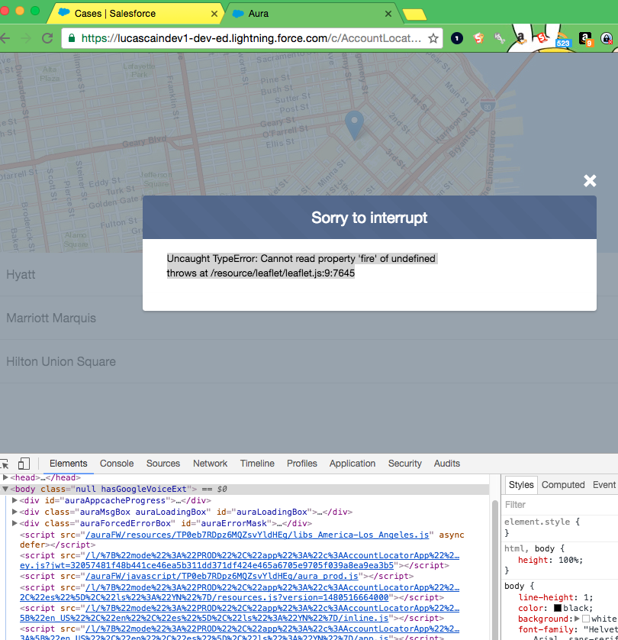
Task: Reload the page using the refresh icon
Action: (47, 37)
